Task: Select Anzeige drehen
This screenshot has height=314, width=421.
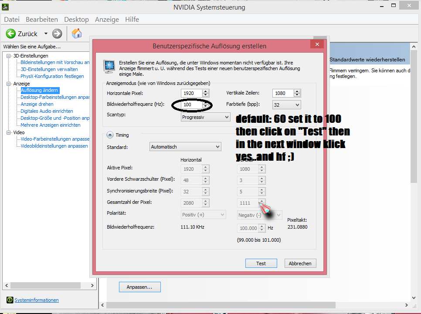Action: click(37, 104)
